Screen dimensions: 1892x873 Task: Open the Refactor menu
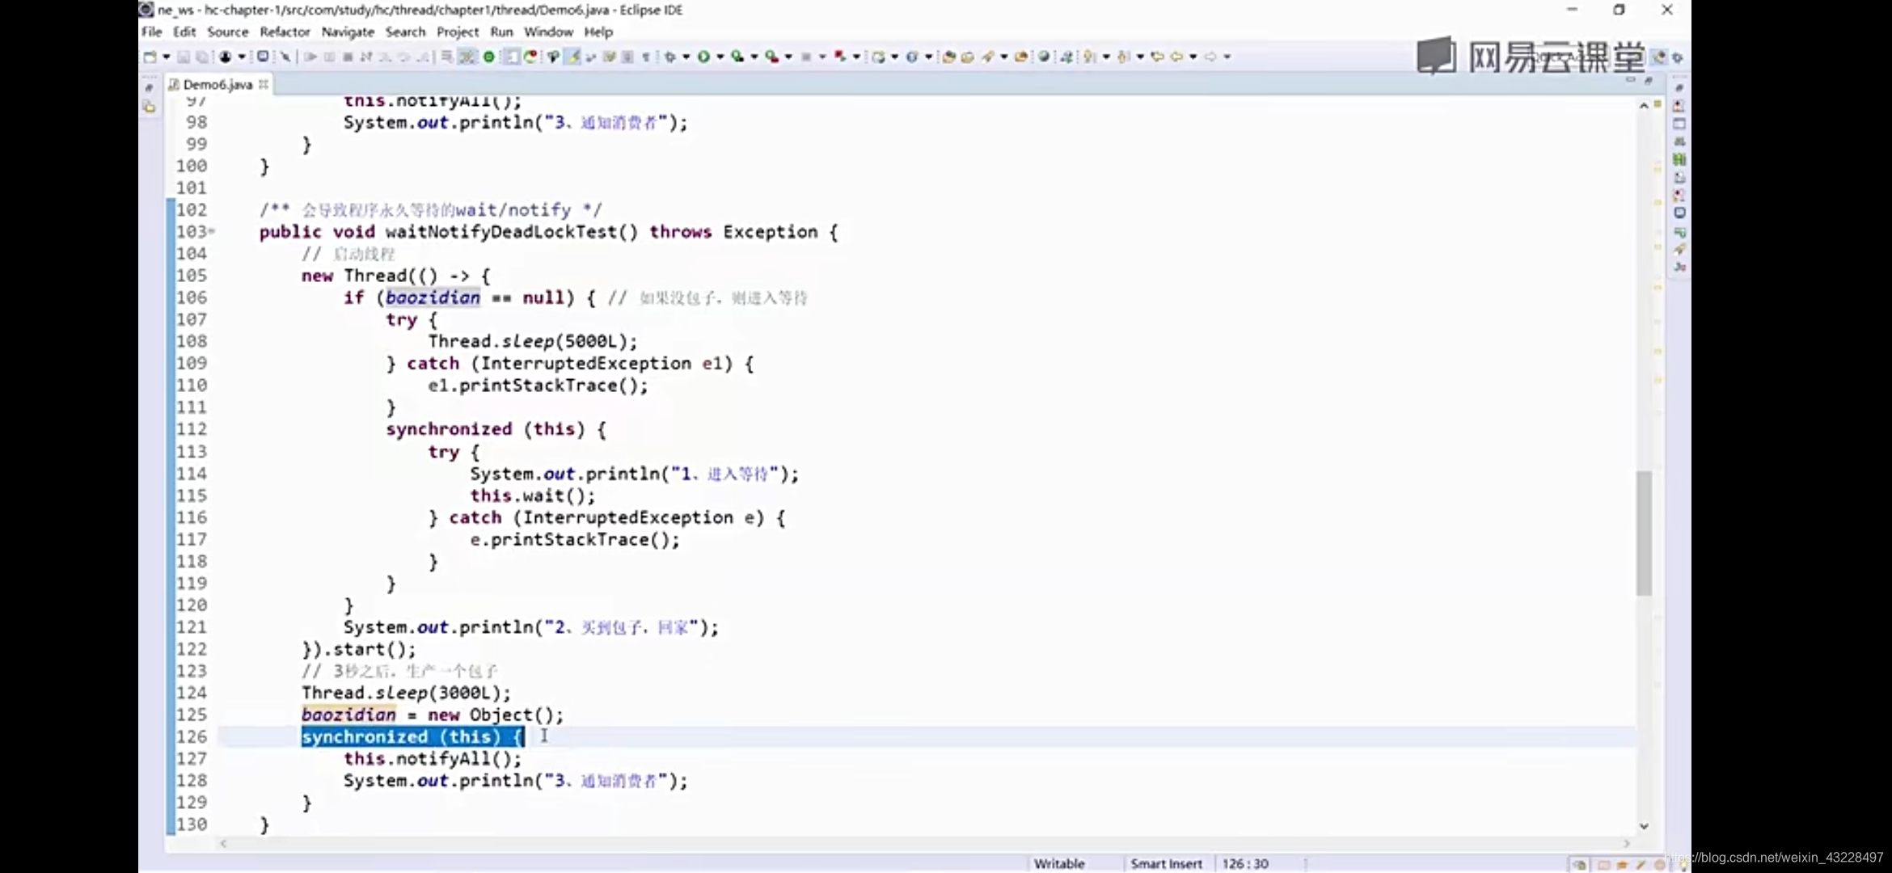point(285,32)
